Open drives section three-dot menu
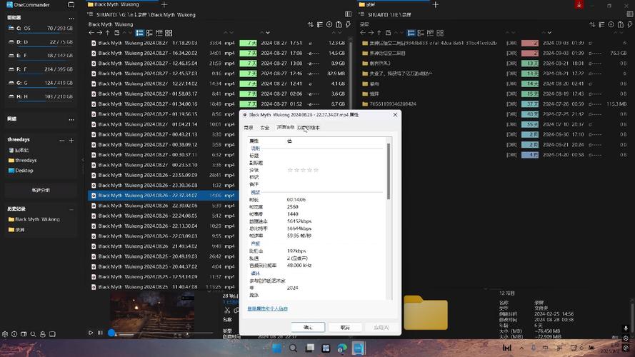Image resolution: width=635 pixels, height=357 pixels. (71, 19)
